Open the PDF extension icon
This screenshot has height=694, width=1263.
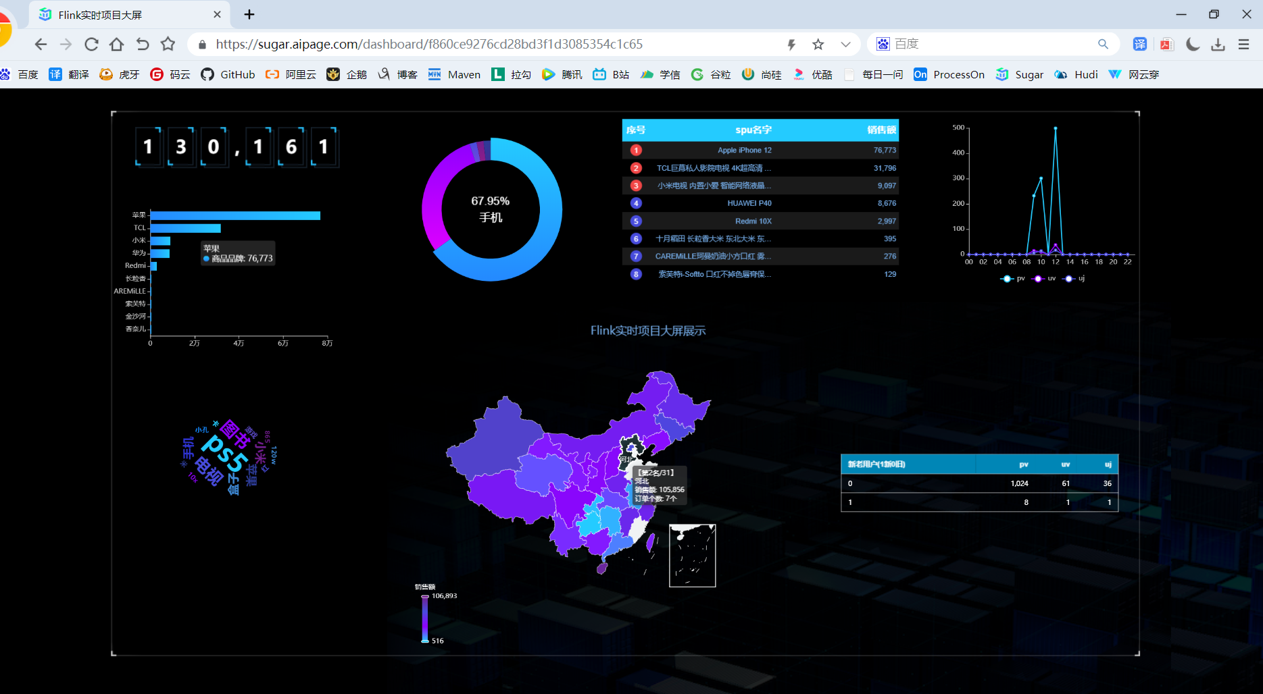click(x=1166, y=45)
